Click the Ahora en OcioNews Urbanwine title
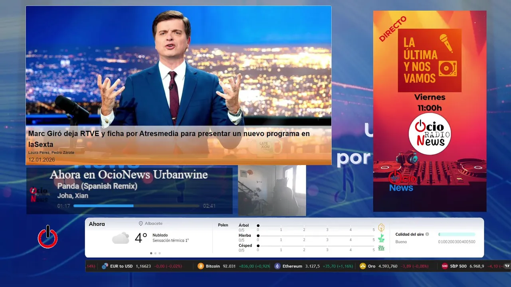 tap(129, 175)
